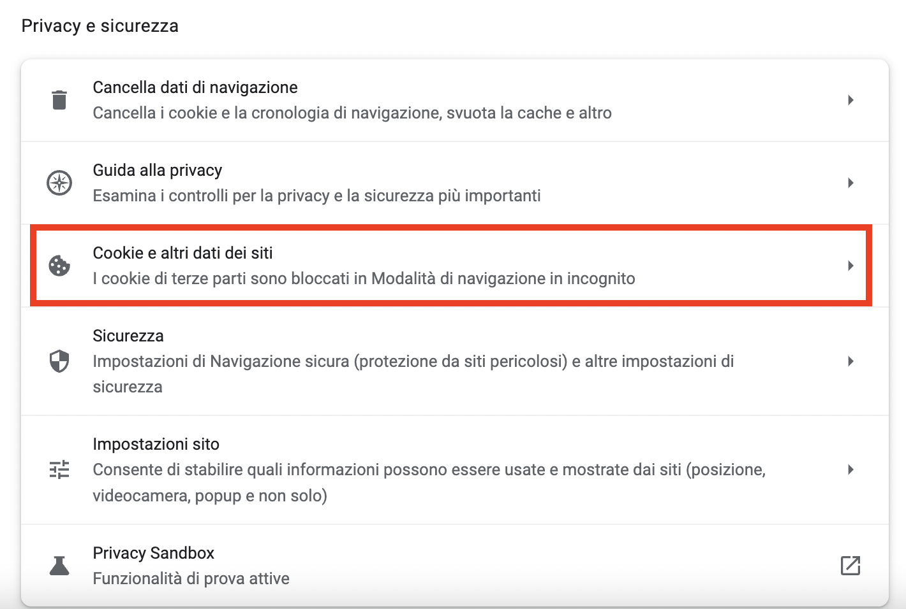This screenshot has height=609, width=906.
Task: Expand the Impostazioni sito arrow
Action: [850, 469]
